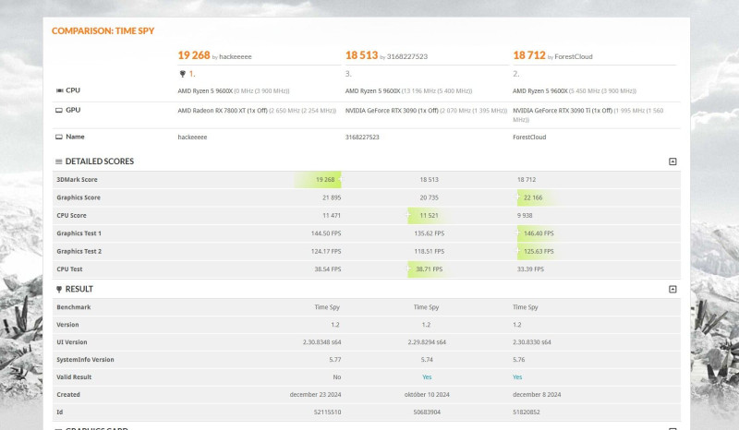Collapse the Detailed Scores section
739x430 pixels.
pyautogui.click(x=672, y=161)
